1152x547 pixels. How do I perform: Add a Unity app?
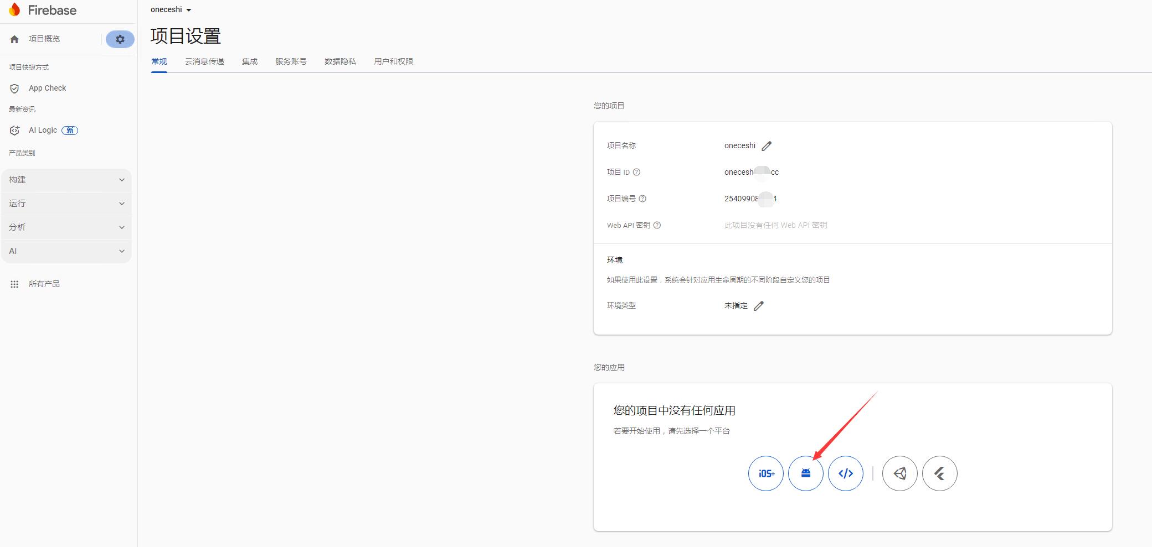[900, 473]
